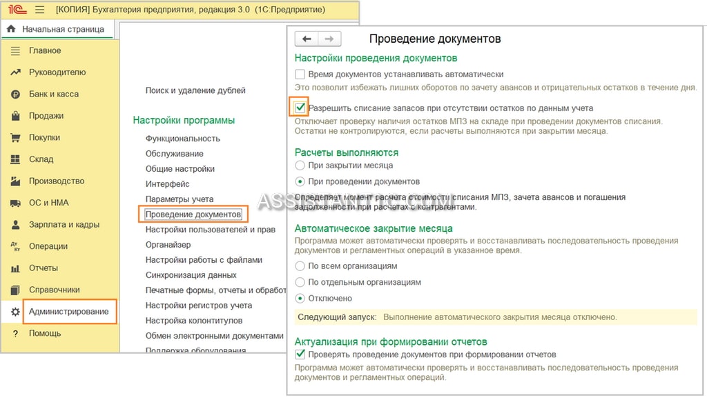The image size is (707, 400).
Task: Open the hamburger main menu icon
Action: pyautogui.click(x=39, y=10)
